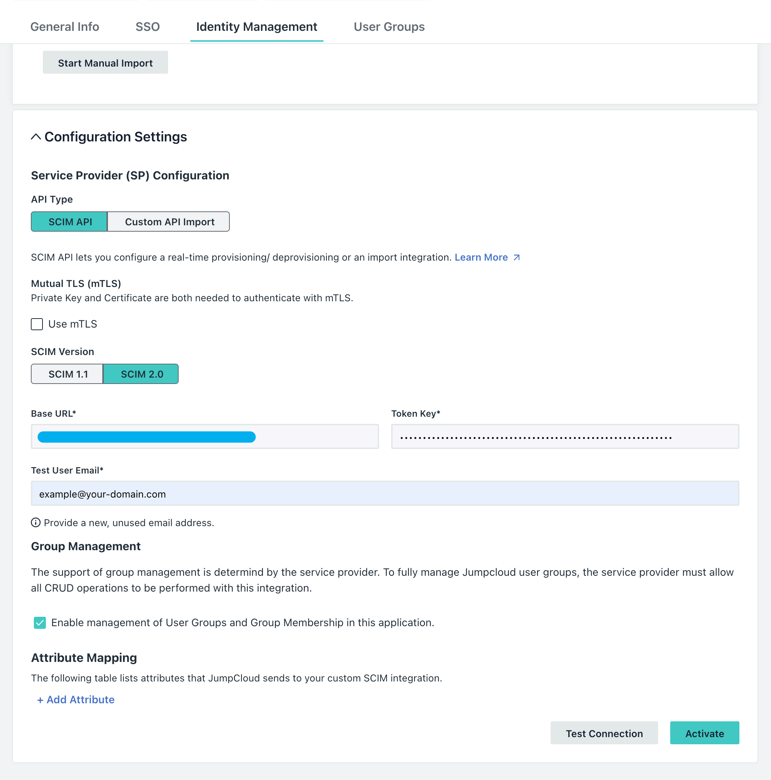Switch to the General Info tab
Screen dimensions: 771x780
coord(65,27)
